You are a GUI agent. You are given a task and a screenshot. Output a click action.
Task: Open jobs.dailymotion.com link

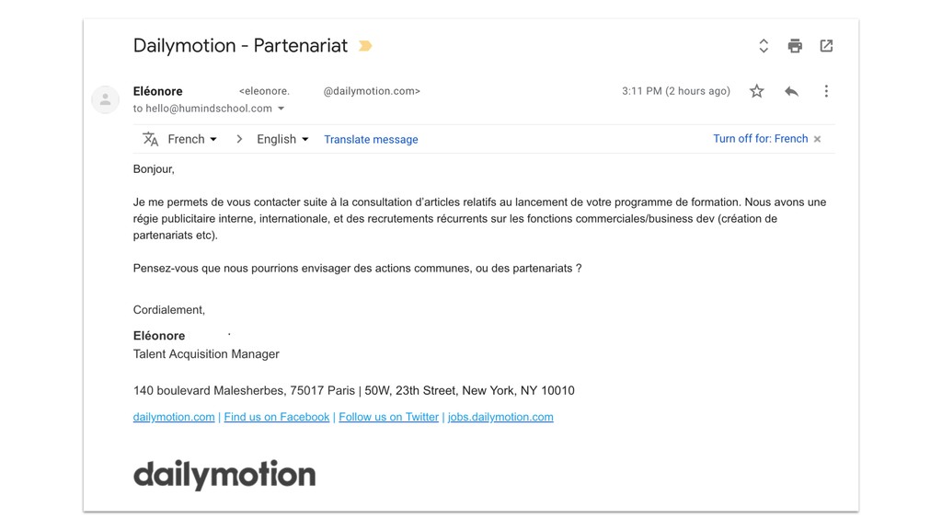(500, 417)
